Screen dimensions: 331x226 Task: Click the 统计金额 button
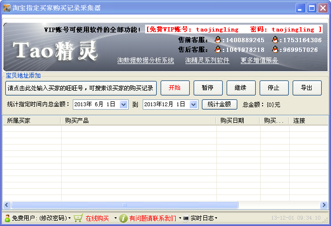tap(219, 104)
